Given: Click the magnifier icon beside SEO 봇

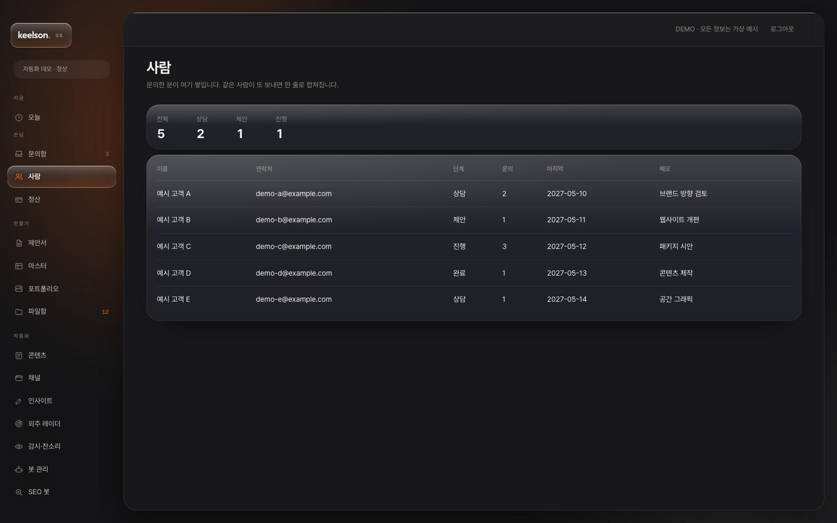Looking at the screenshot, I should tap(19, 492).
